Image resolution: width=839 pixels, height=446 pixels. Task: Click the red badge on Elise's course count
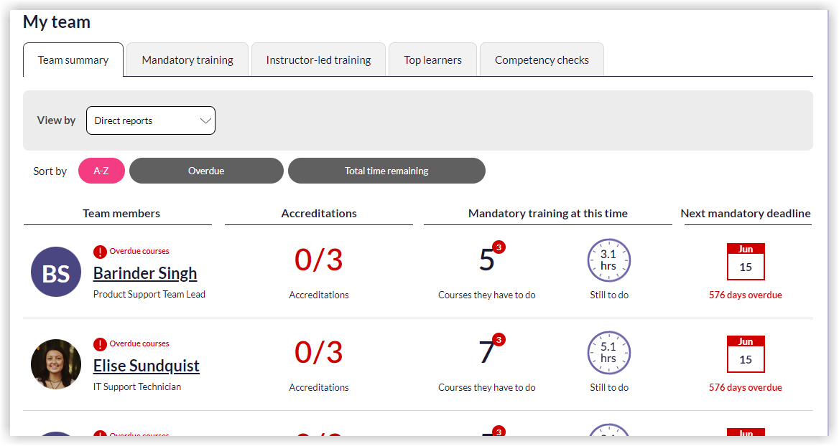499,340
